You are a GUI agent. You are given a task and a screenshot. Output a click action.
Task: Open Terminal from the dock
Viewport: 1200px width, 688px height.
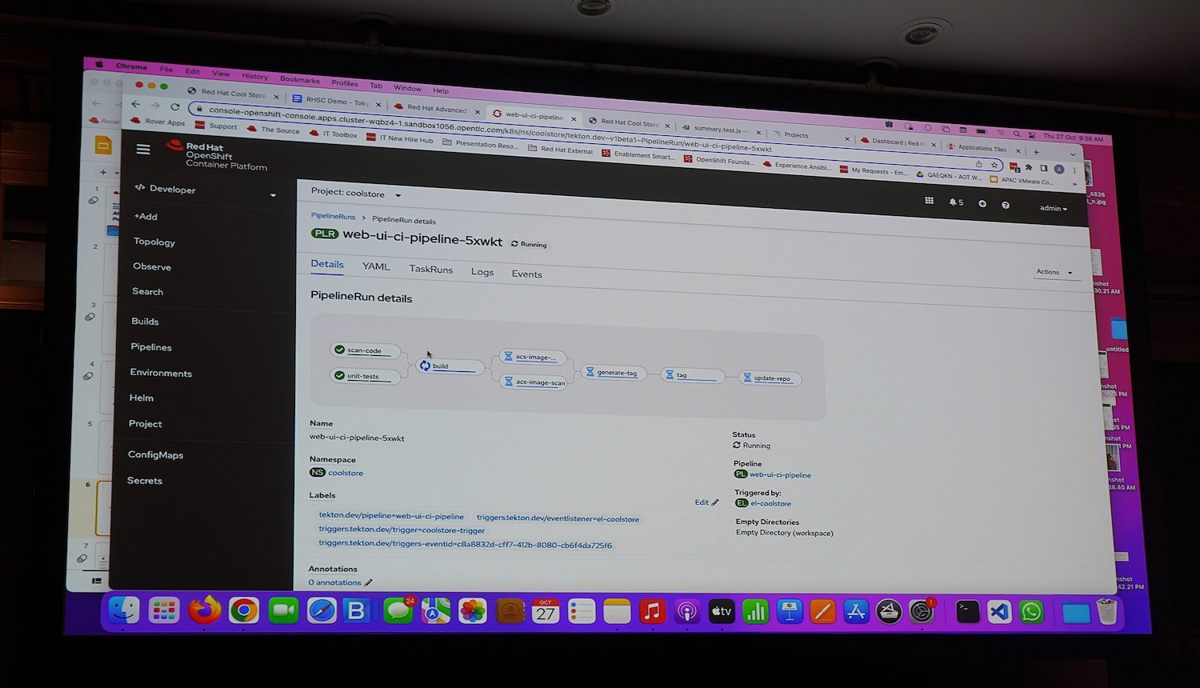pos(967,612)
